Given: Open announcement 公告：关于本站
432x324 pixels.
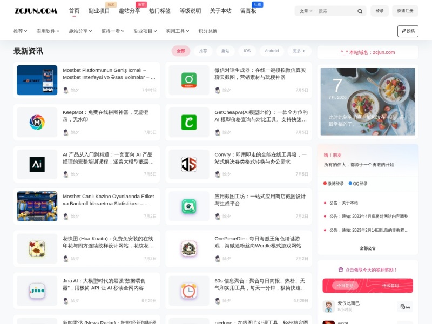Looking at the screenshot, I should click(x=343, y=203).
